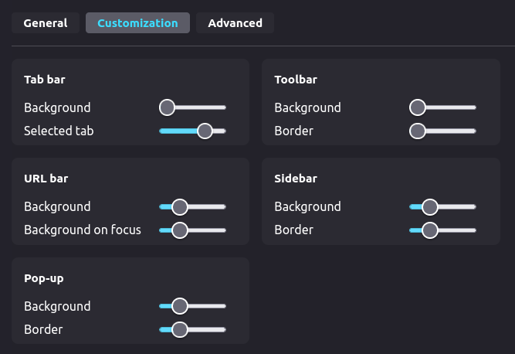515x354 pixels.
Task: Click the Selected tab slider handle
Action: click(x=205, y=131)
